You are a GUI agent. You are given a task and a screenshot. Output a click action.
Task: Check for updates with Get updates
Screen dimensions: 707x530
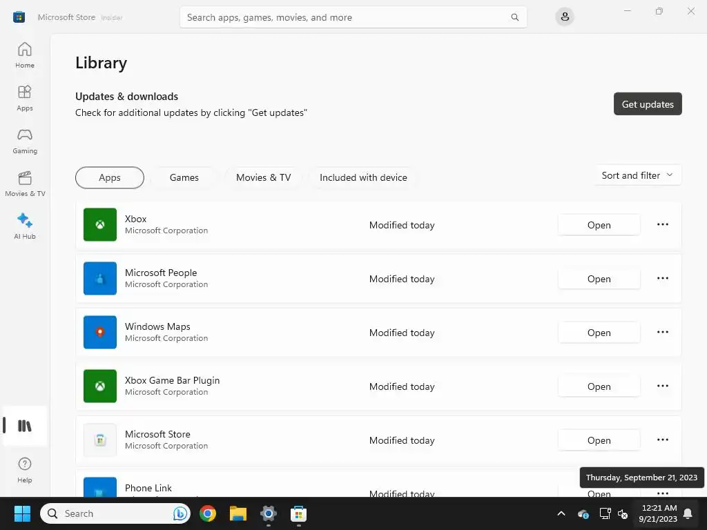coord(648,104)
